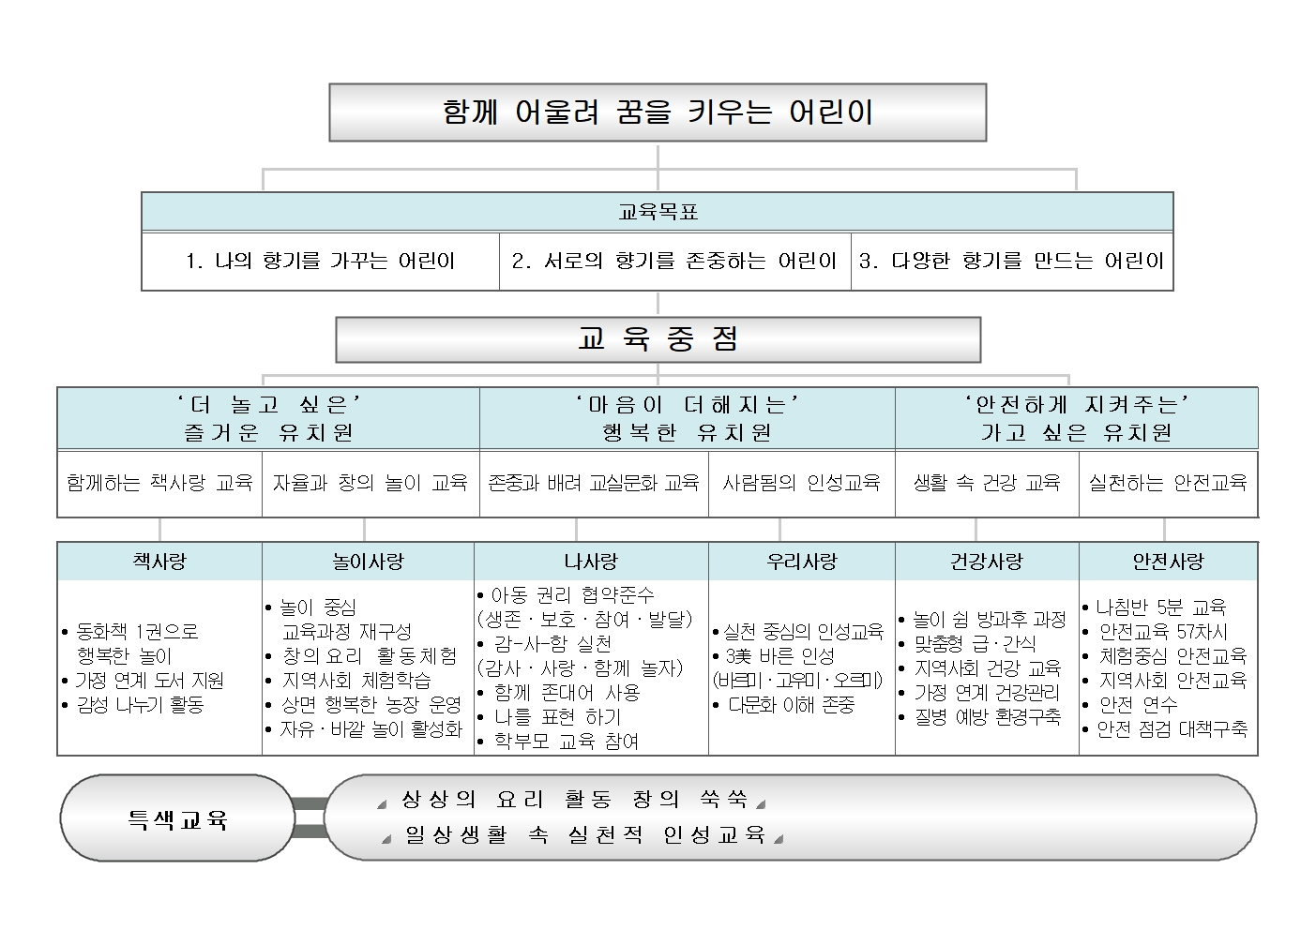Select cell '사람됨의 인성교육'
This screenshot has width=1316, height=930.
802,483
